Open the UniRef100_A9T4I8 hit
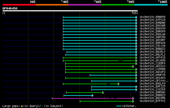 point(152,58)
